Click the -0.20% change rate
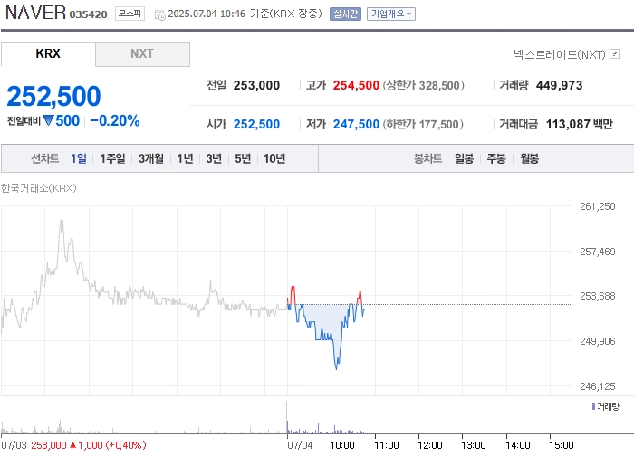 pos(115,120)
